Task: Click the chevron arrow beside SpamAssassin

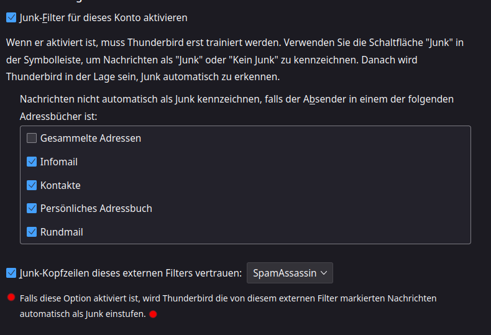Action: point(324,273)
